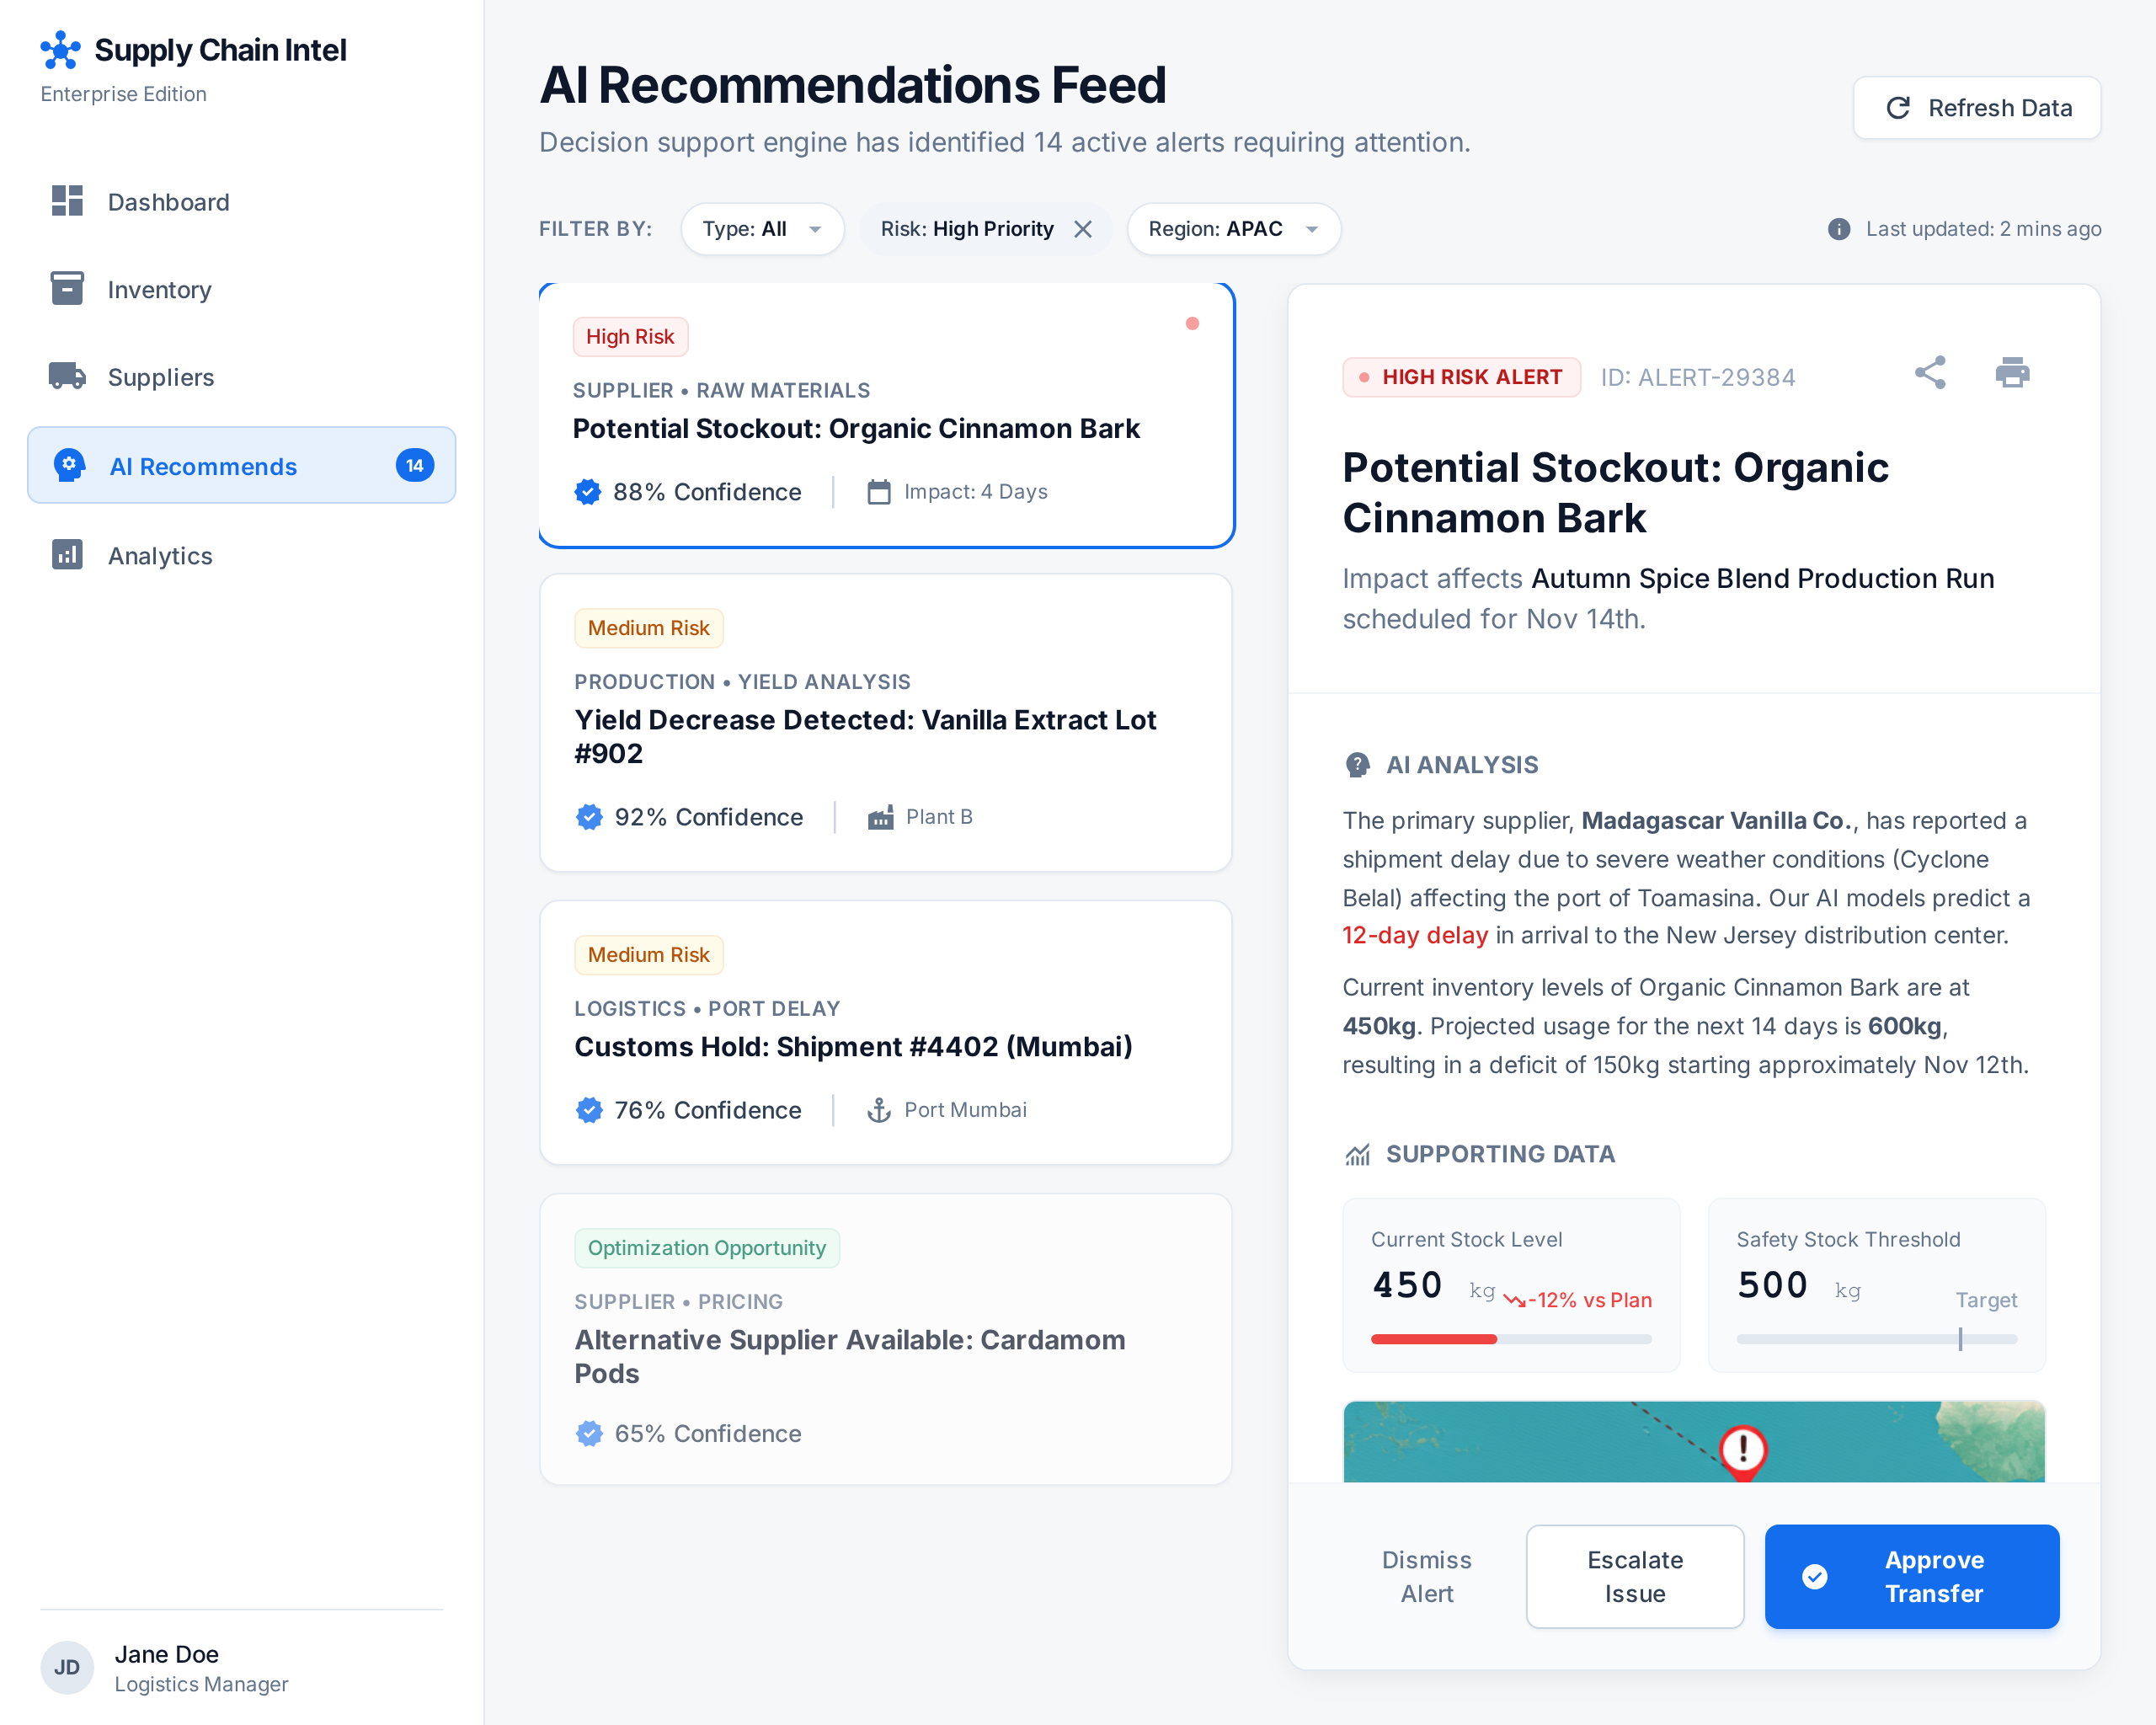2156x1725 pixels.
Task: Click the Supporting Data chart icon
Action: 1357,1155
